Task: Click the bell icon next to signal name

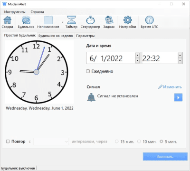Action: pyautogui.click(x=91, y=97)
